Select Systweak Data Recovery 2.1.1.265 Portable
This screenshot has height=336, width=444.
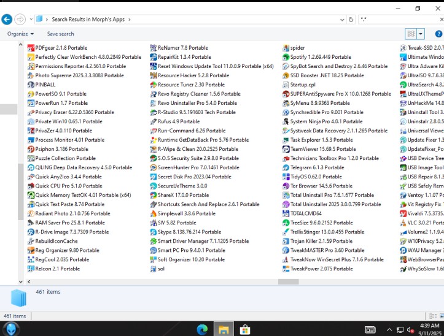click(x=335, y=131)
